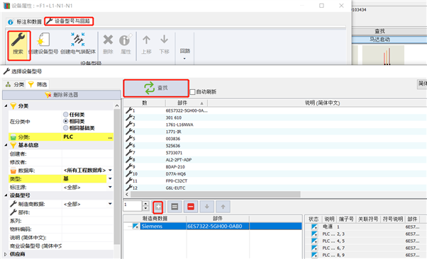The width and height of the screenshot is (427, 259).
Task: Click the 上移 up arrow icon
Action: pyautogui.click(x=146, y=40)
